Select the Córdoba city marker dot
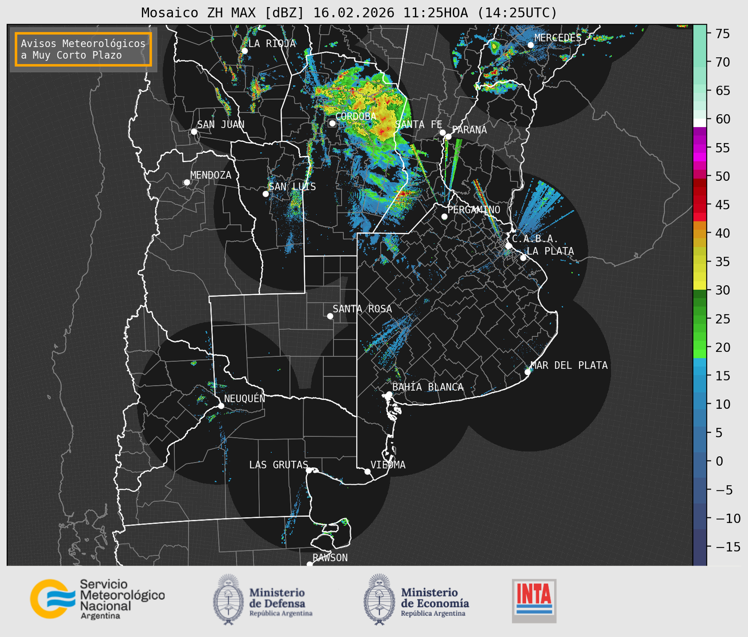The image size is (748, 637). (x=332, y=123)
